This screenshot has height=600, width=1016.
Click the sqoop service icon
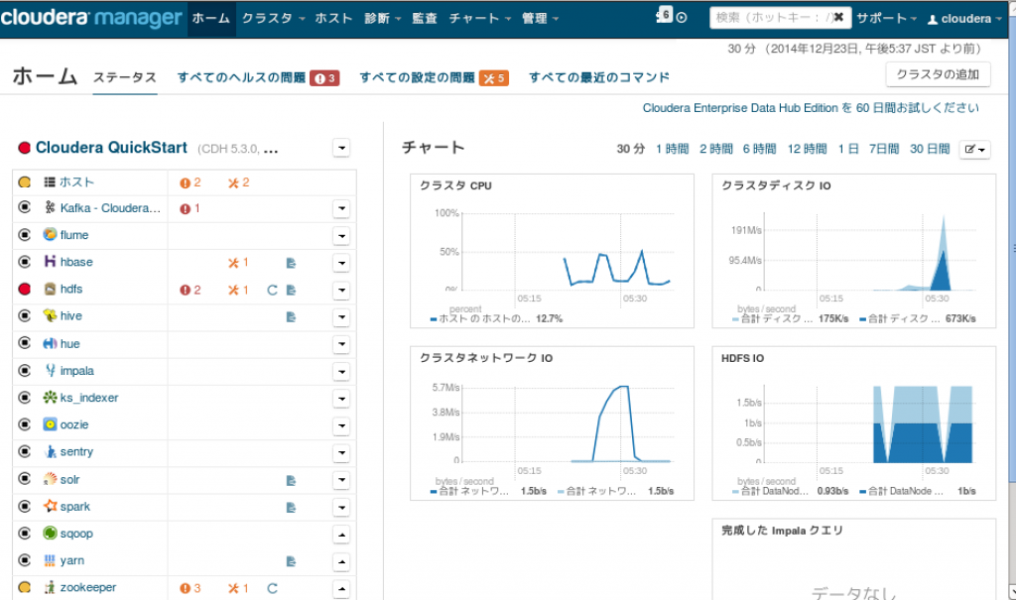pos(50,534)
